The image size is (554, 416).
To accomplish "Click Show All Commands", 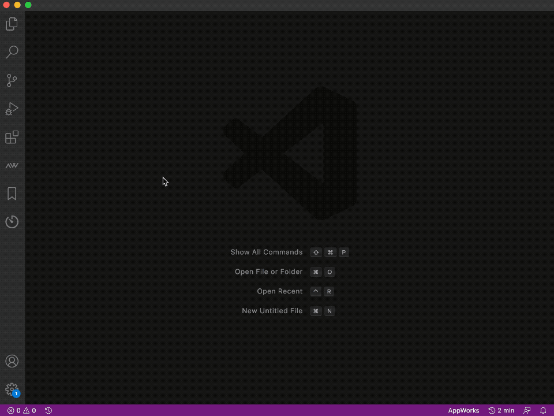I will pyautogui.click(x=267, y=252).
